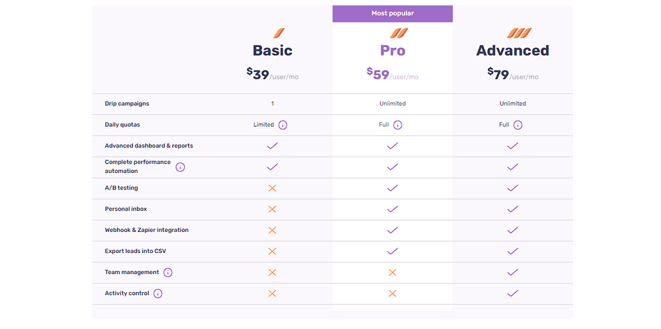Viewport: 661px width, 329px height.
Task: Click info icon beside Basic's Limited quota
Action: point(283,125)
